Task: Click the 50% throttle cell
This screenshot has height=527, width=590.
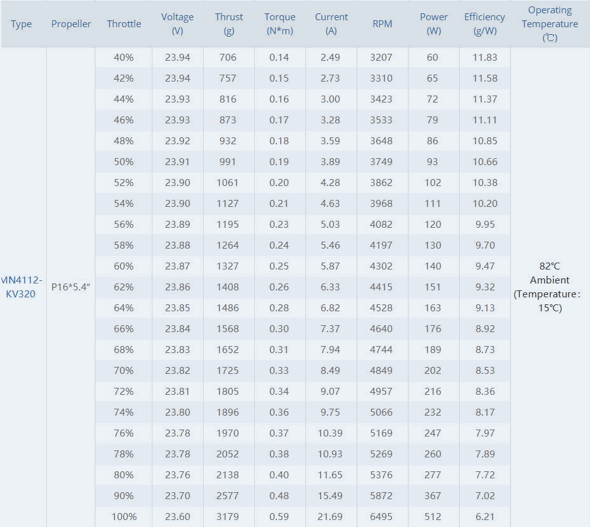Action: 124,161
